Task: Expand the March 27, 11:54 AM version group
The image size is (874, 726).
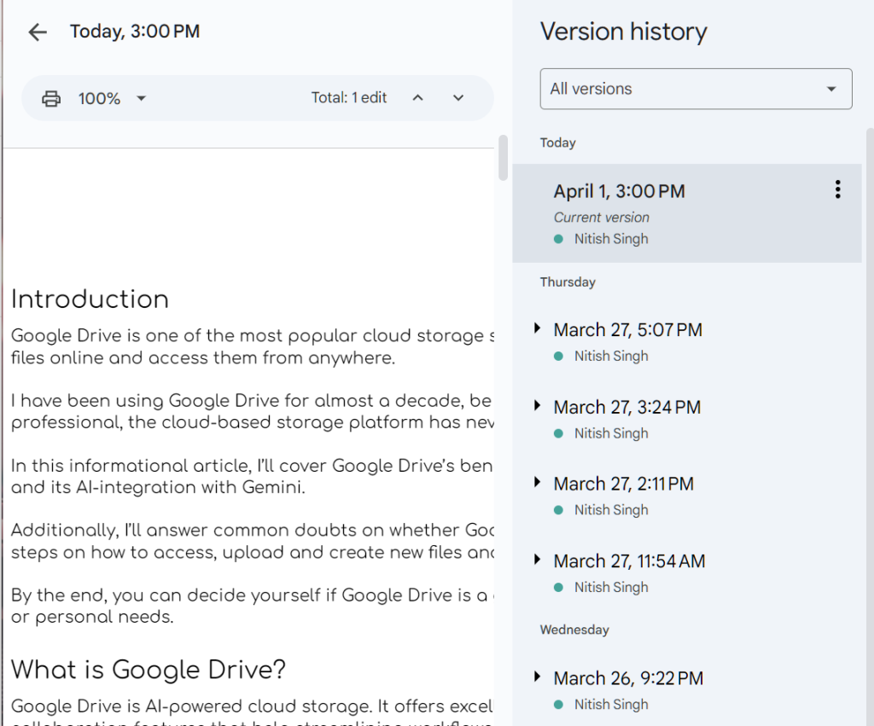Action: point(537,560)
